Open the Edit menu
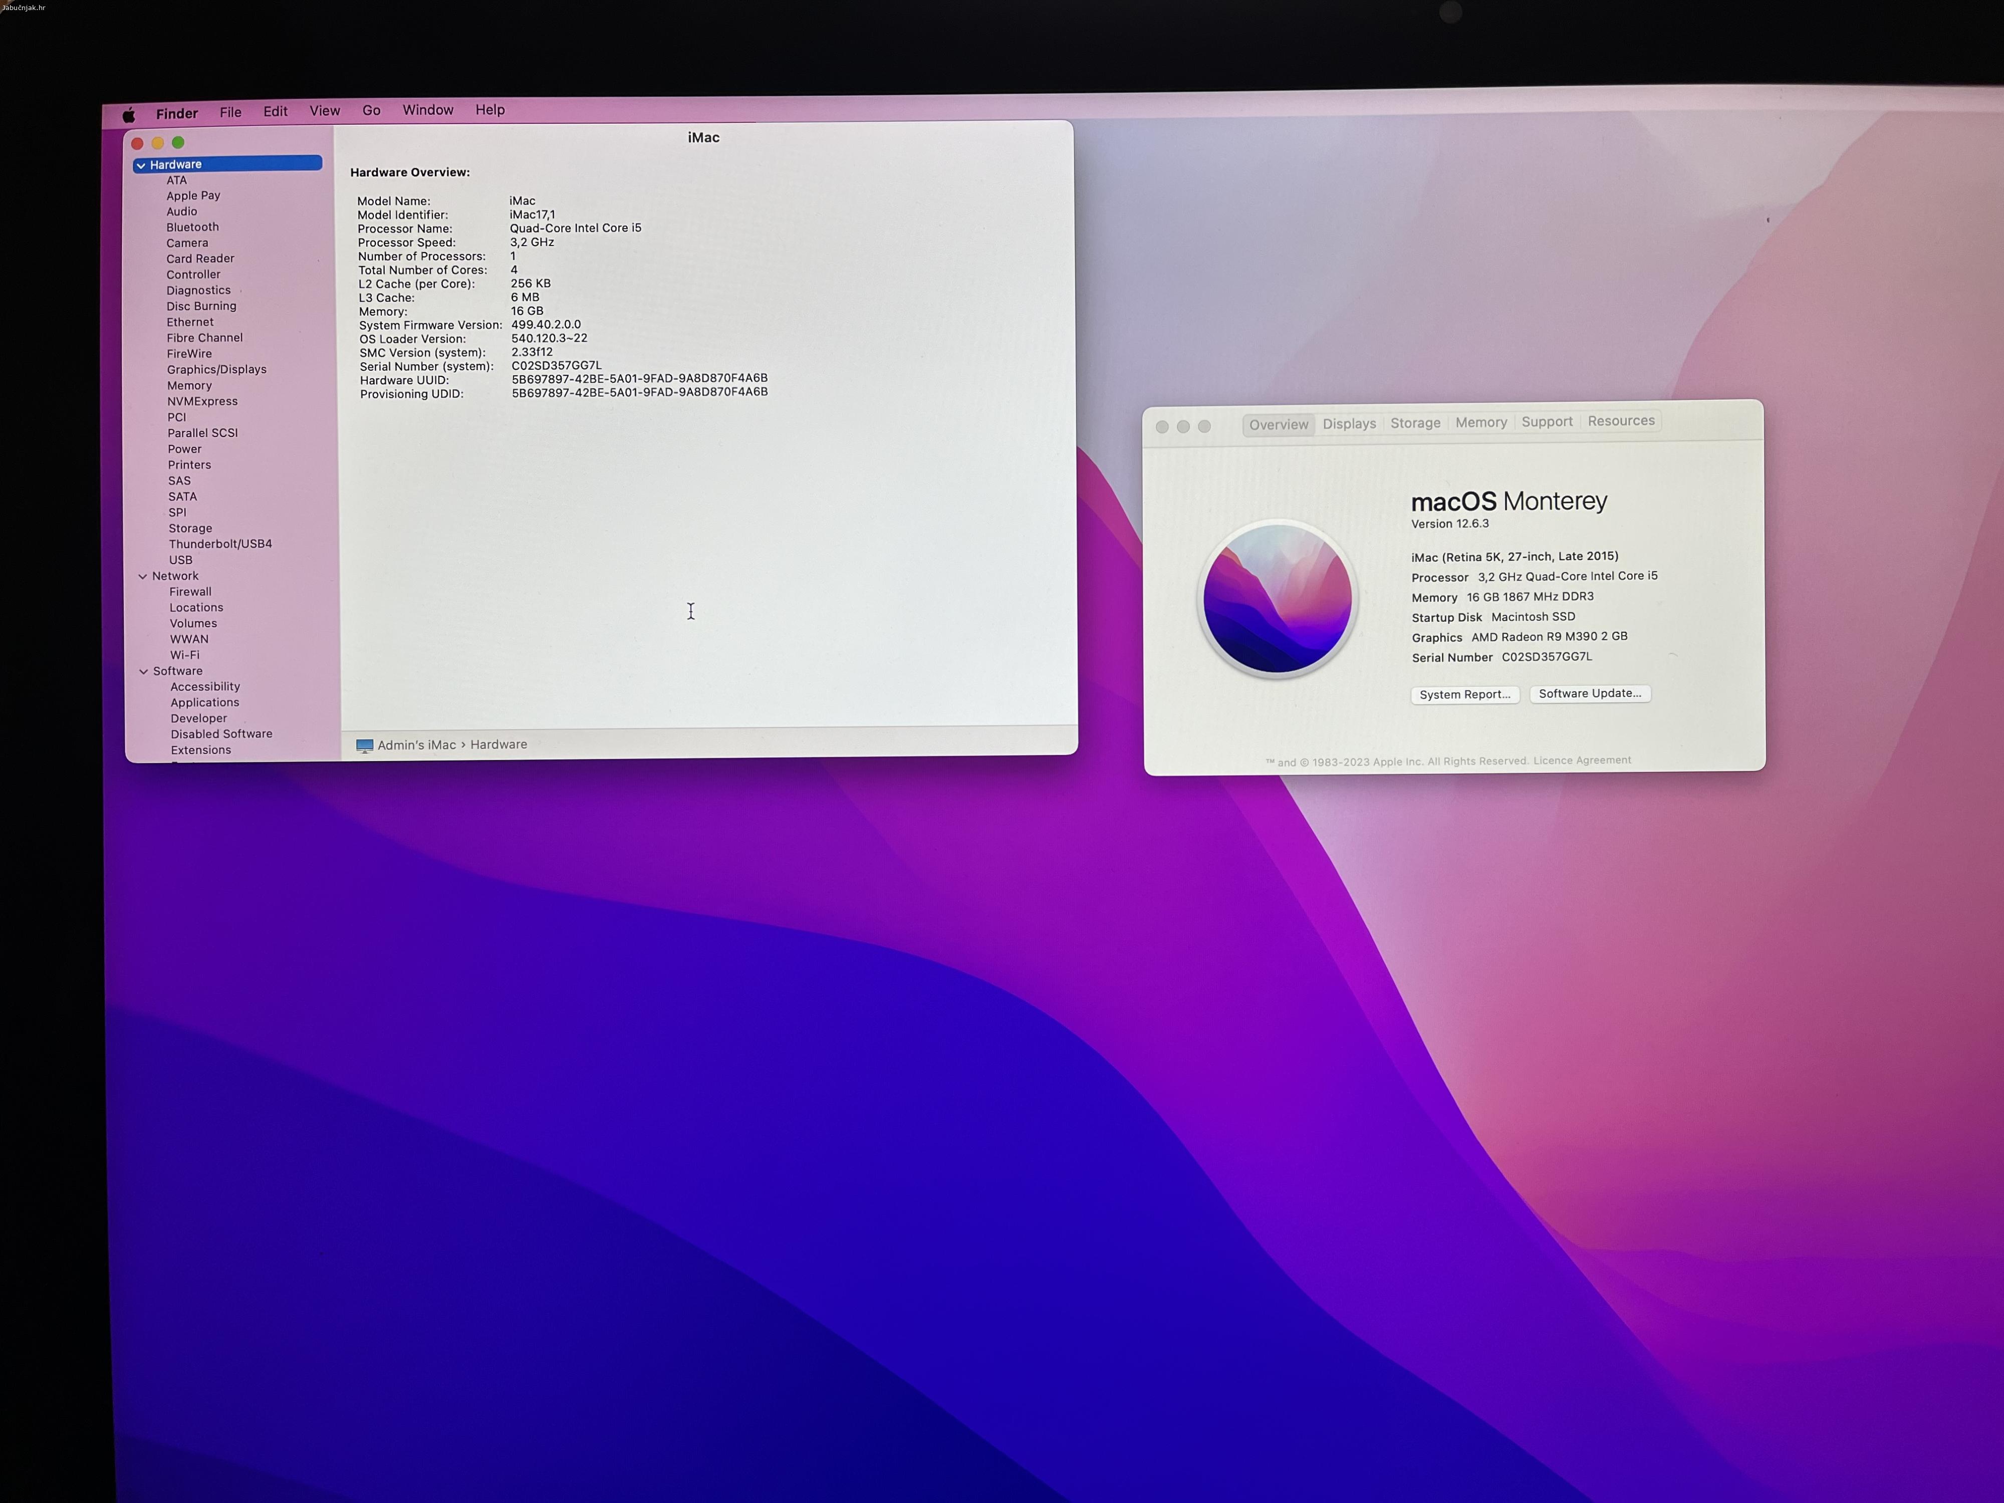The height and width of the screenshot is (1503, 2004). click(x=276, y=111)
